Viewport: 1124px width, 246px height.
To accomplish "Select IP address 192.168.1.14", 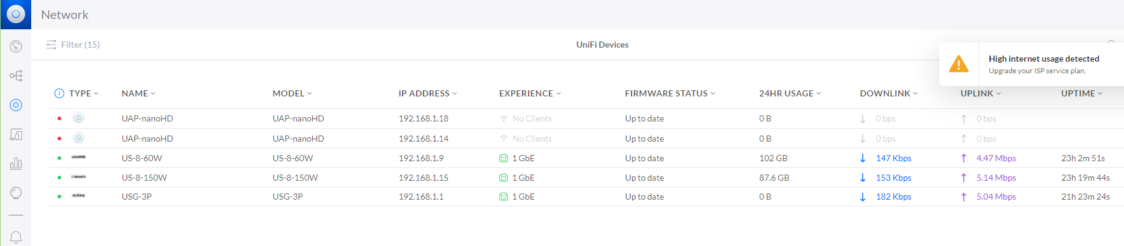I will coord(423,139).
